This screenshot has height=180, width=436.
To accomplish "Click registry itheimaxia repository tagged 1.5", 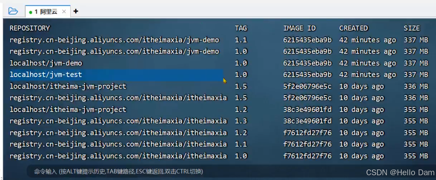I will click(118, 98).
